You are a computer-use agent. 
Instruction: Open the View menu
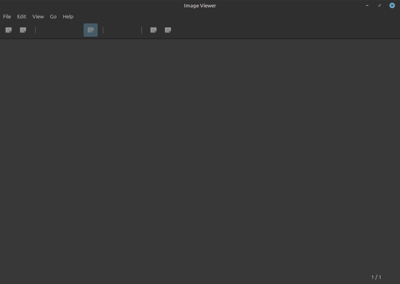[38, 16]
